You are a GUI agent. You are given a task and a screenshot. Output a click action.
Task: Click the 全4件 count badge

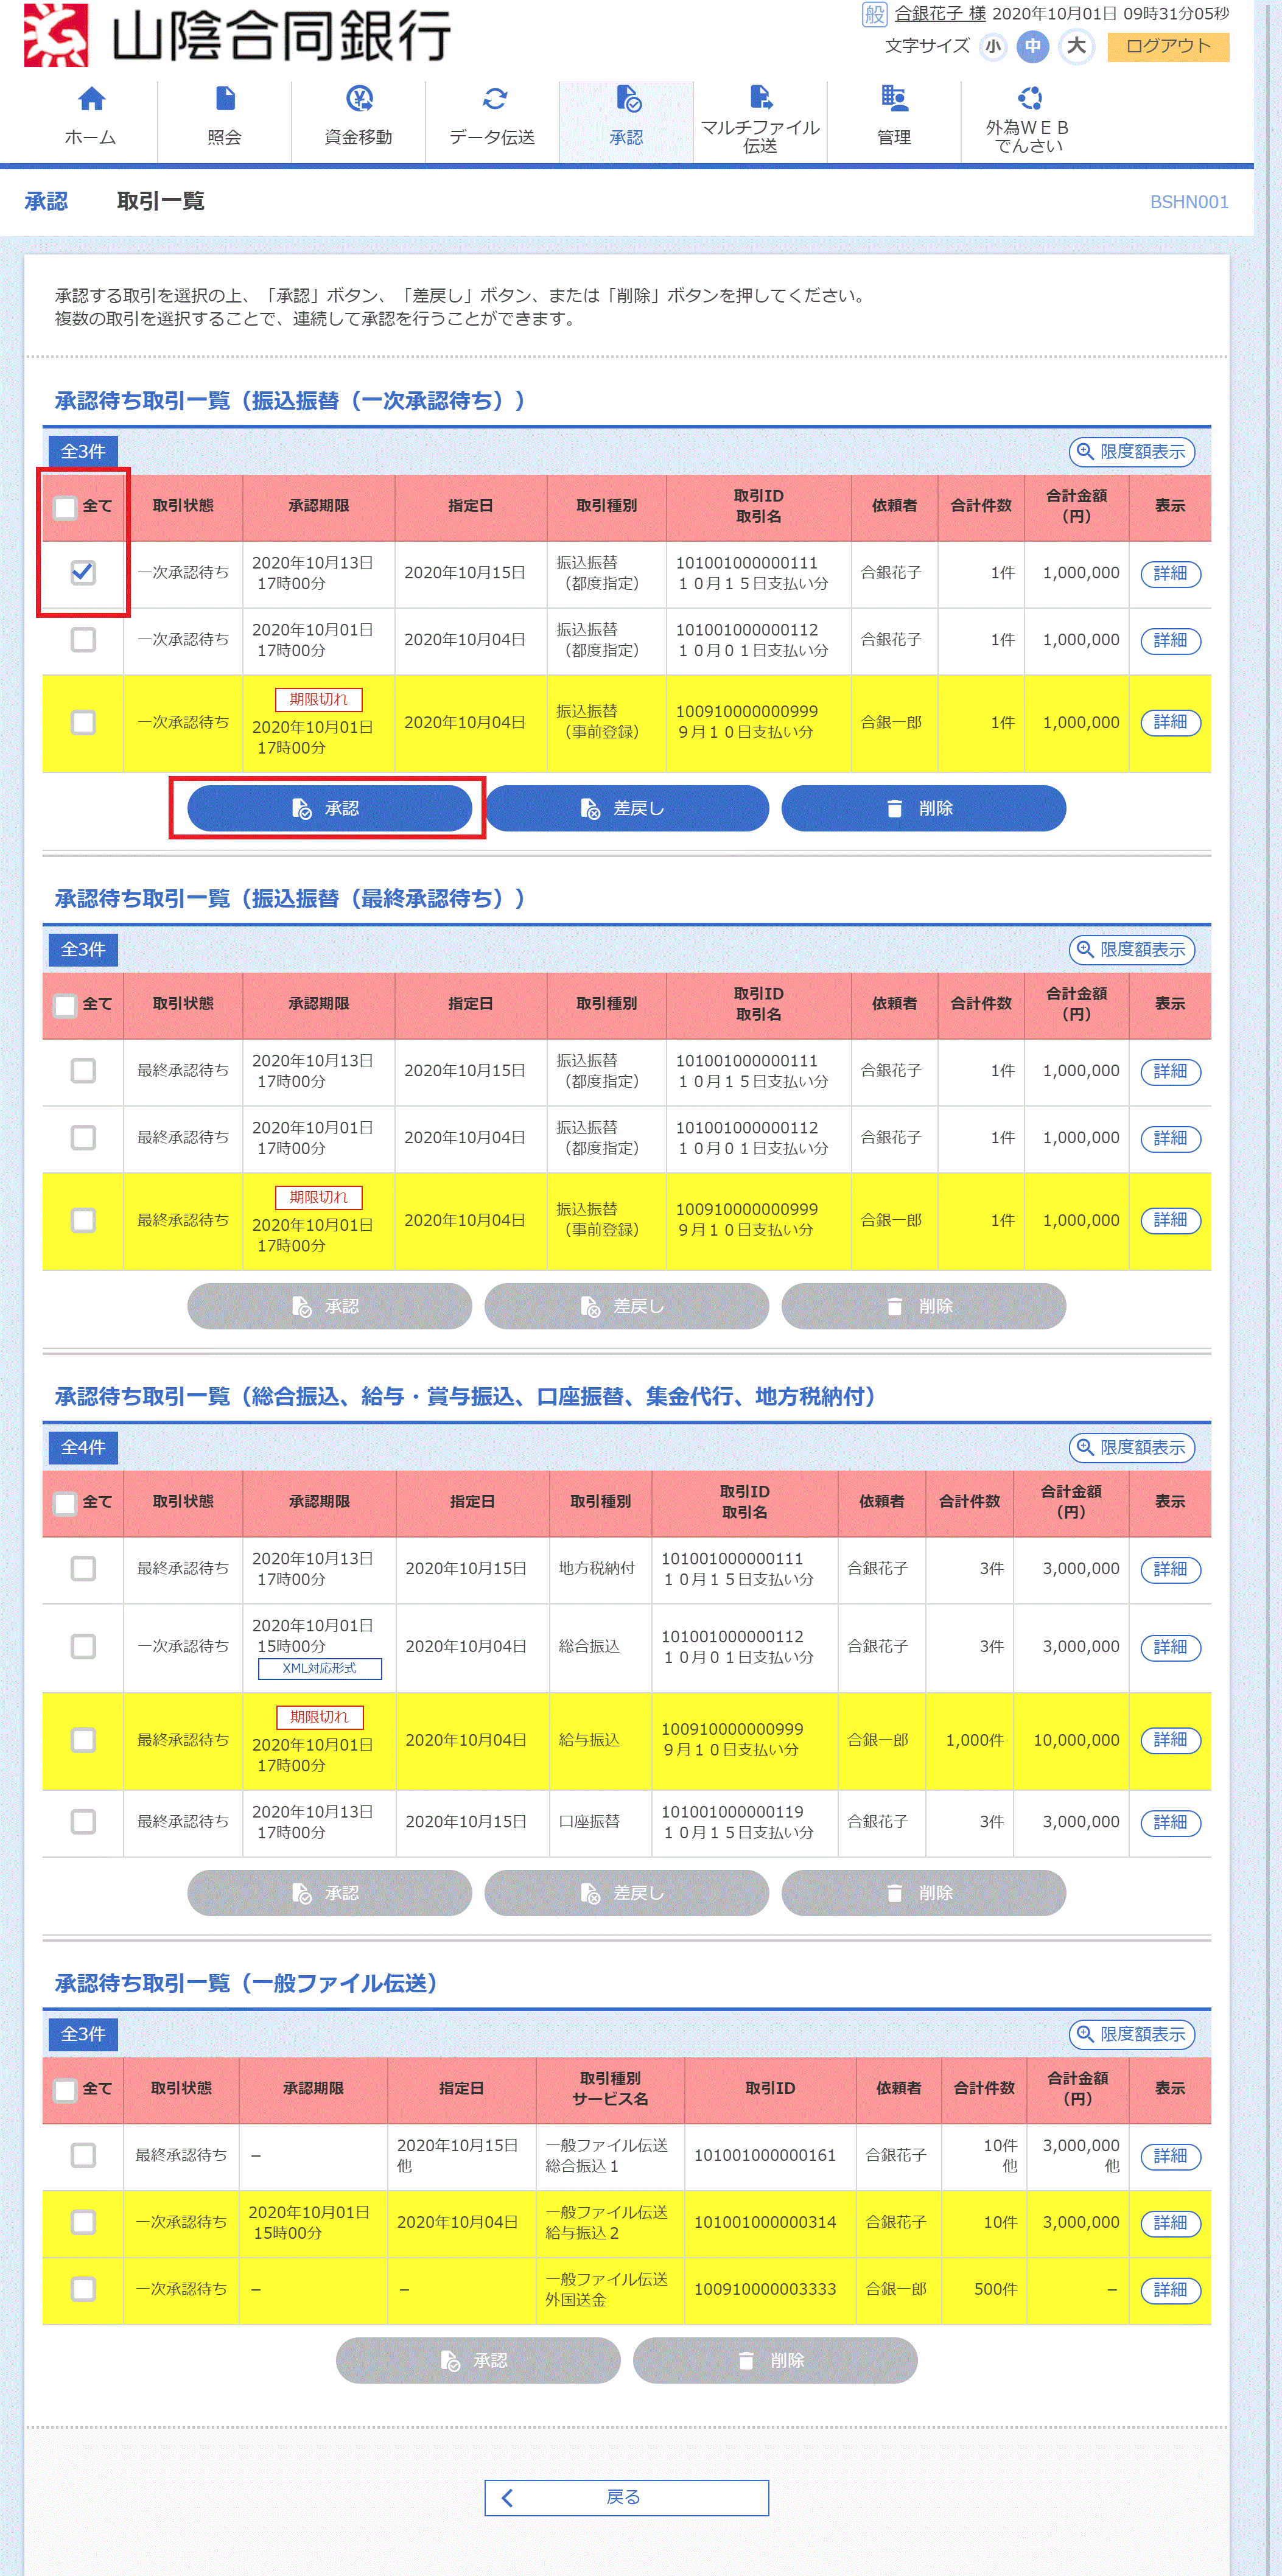coord(83,1448)
